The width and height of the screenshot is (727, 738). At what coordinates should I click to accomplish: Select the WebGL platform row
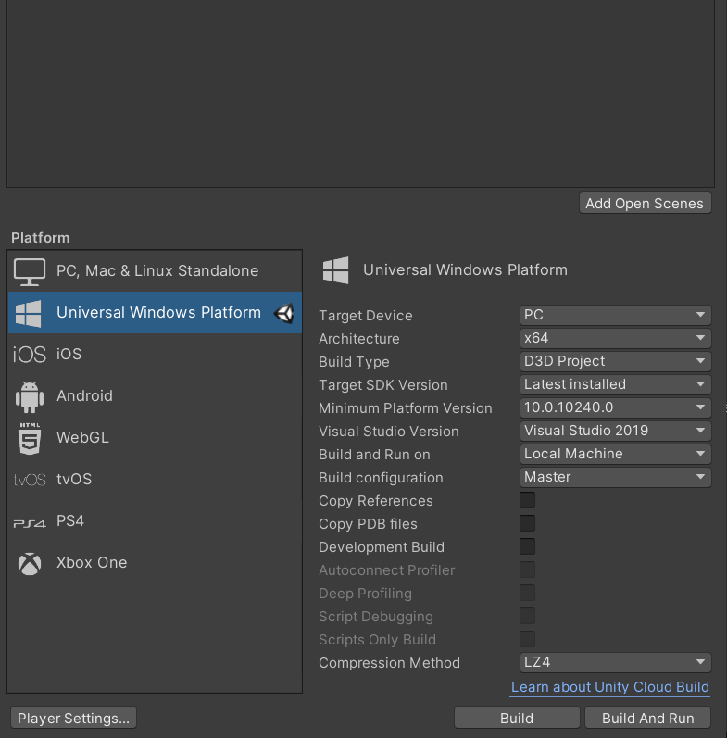click(155, 437)
